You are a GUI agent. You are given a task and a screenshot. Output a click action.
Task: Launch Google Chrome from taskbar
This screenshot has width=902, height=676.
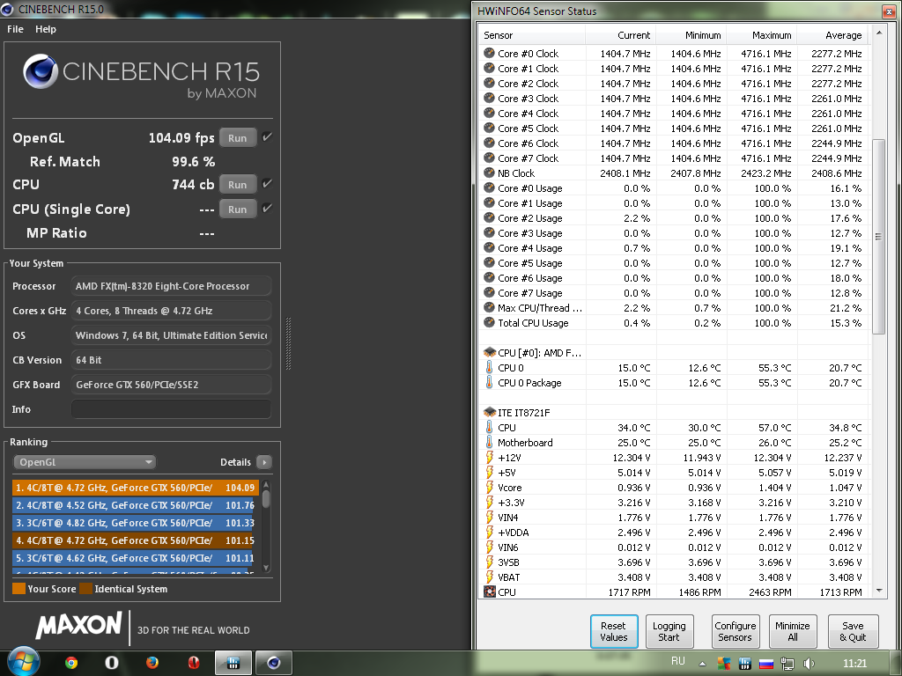click(71, 663)
